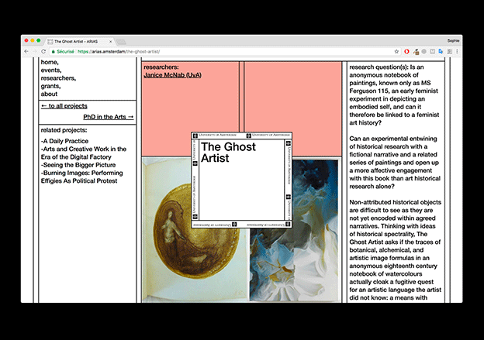484x340 pixels.
Task: Open the 'PhD in the Arts' link
Action: coord(109,117)
